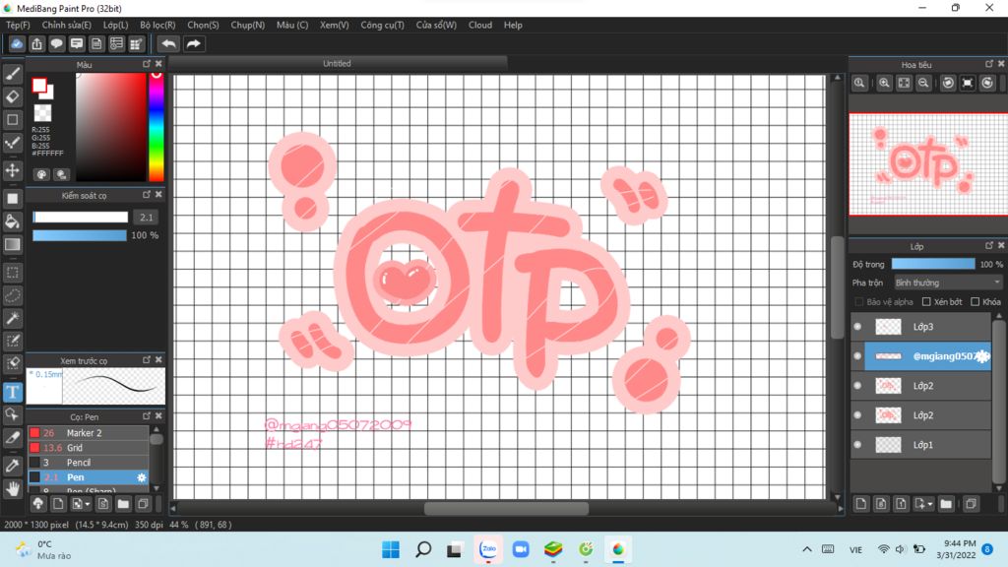This screenshot has width=1008, height=567.
Task: Open the Pha trộn blend mode dropdown
Action: (948, 283)
